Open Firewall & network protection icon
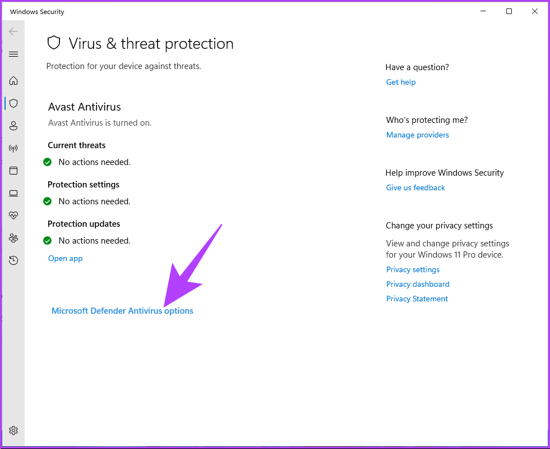 click(x=13, y=148)
